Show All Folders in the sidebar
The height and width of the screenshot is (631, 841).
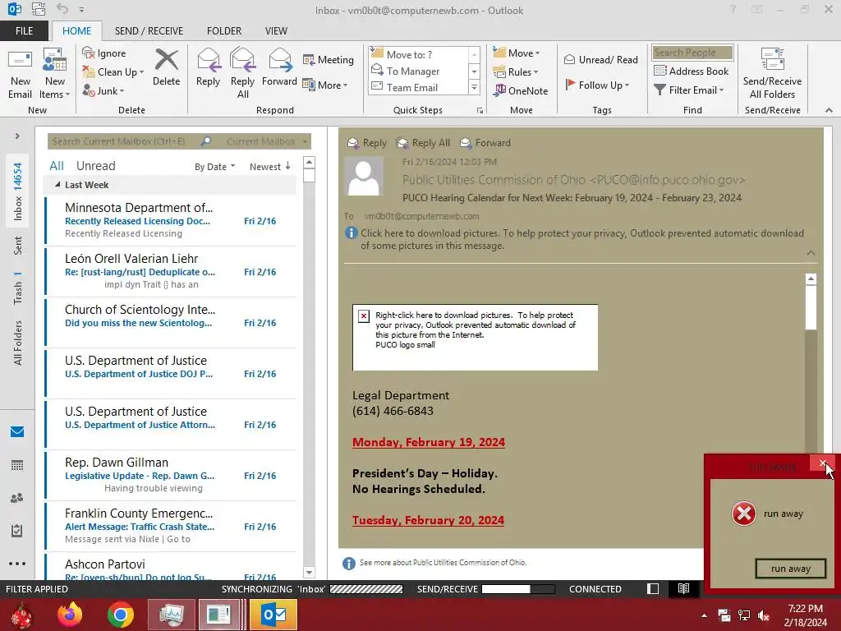tap(18, 343)
